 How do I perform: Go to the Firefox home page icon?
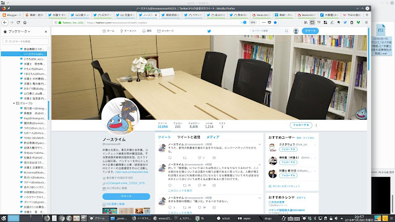click(25, 22)
